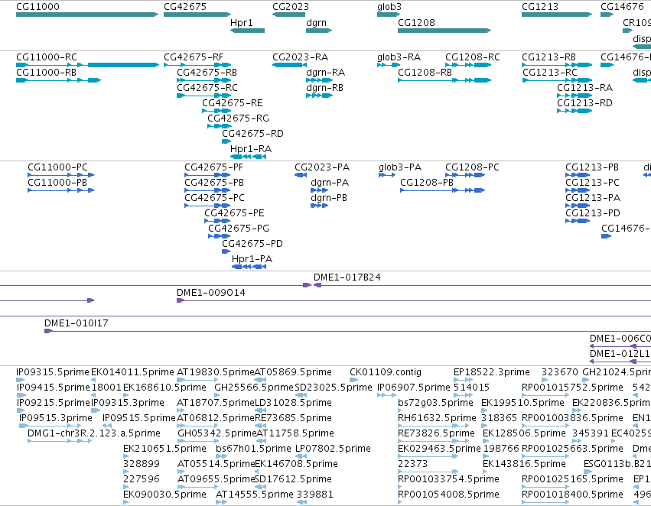
Task: Click EST RE73826.5prime
Action: 436,433
